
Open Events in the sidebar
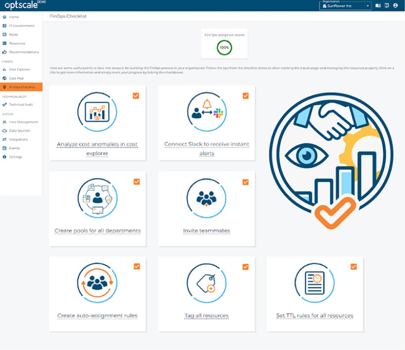(x=21, y=148)
